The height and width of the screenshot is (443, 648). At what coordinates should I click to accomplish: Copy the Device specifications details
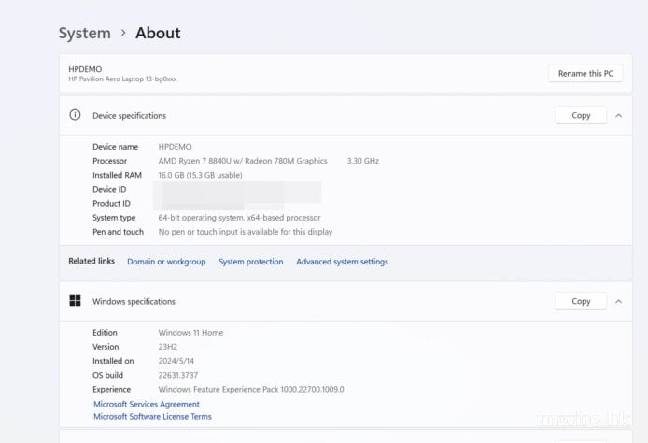pyautogui.click(x=581, y=116)
